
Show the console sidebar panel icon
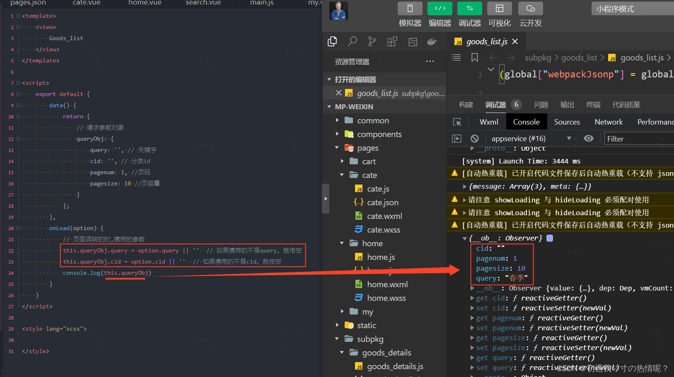pyautogui.click(x=457, y=139)
